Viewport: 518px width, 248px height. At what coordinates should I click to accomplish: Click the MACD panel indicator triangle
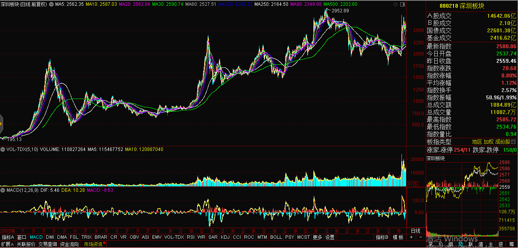3,190
